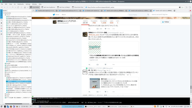Split the view left/right
Image resolution: width=192 pixels, height=108 pixels.
(64, 7)
